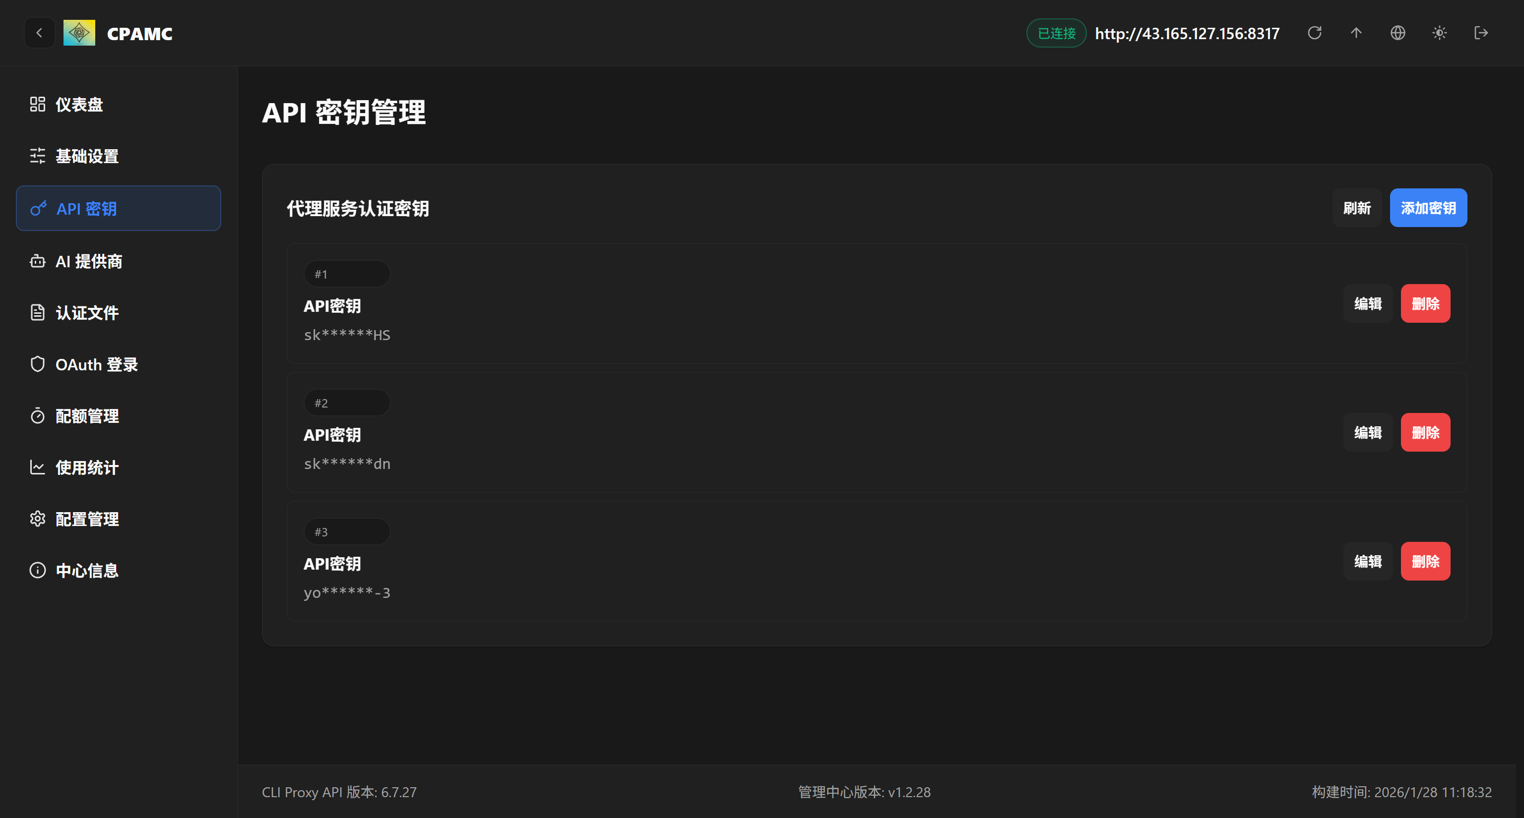The image size is (1524, 818).
Task: Open the OAuth 登录 settings
Action: 96,364
